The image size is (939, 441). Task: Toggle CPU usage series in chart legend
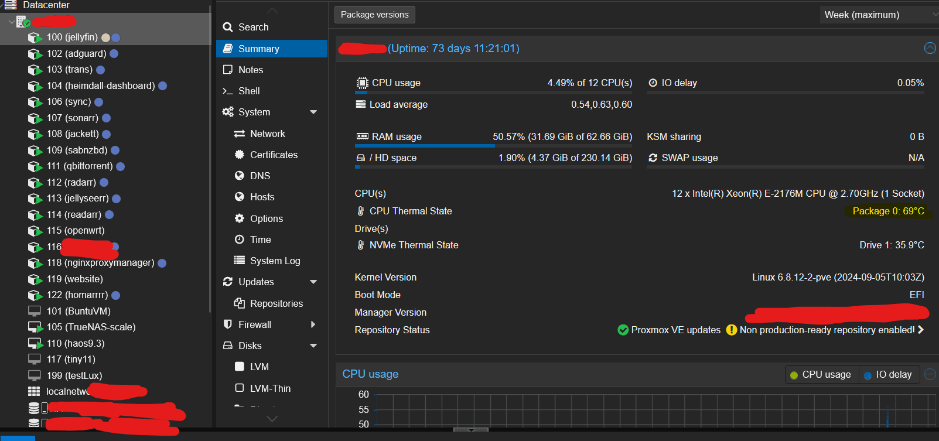tap(821, 374)
